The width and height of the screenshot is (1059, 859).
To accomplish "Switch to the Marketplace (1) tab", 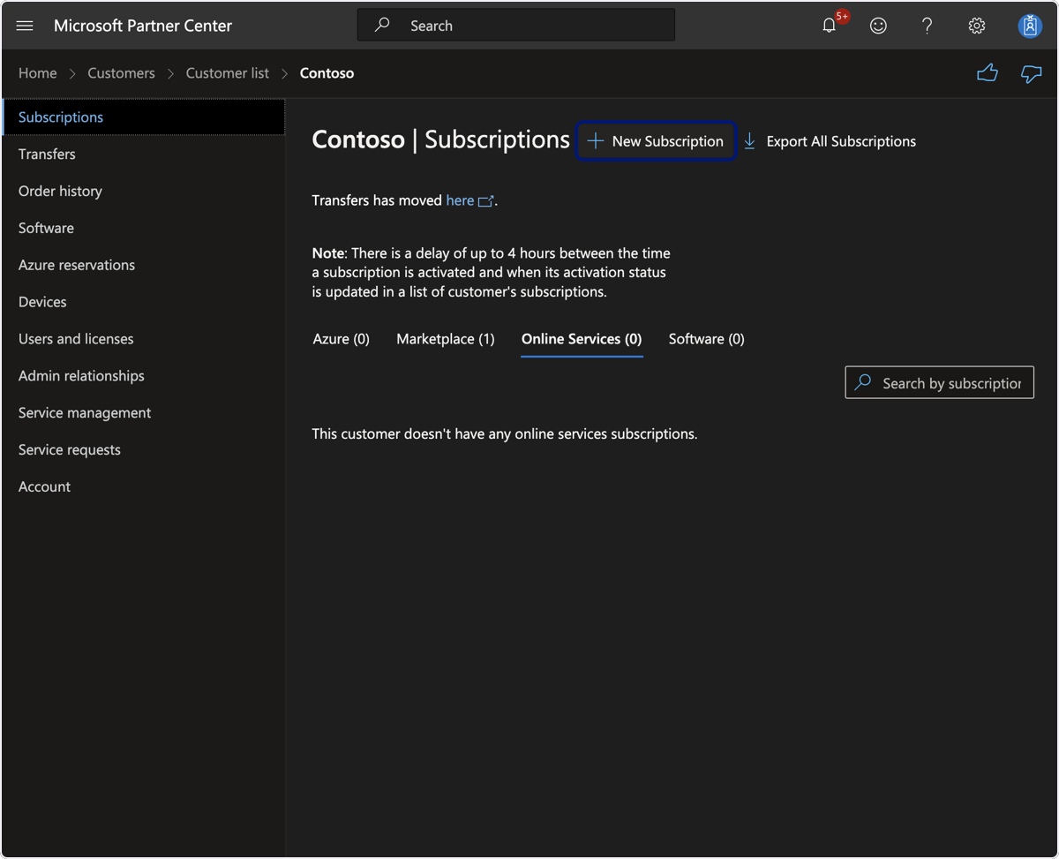I will (446, 339).
